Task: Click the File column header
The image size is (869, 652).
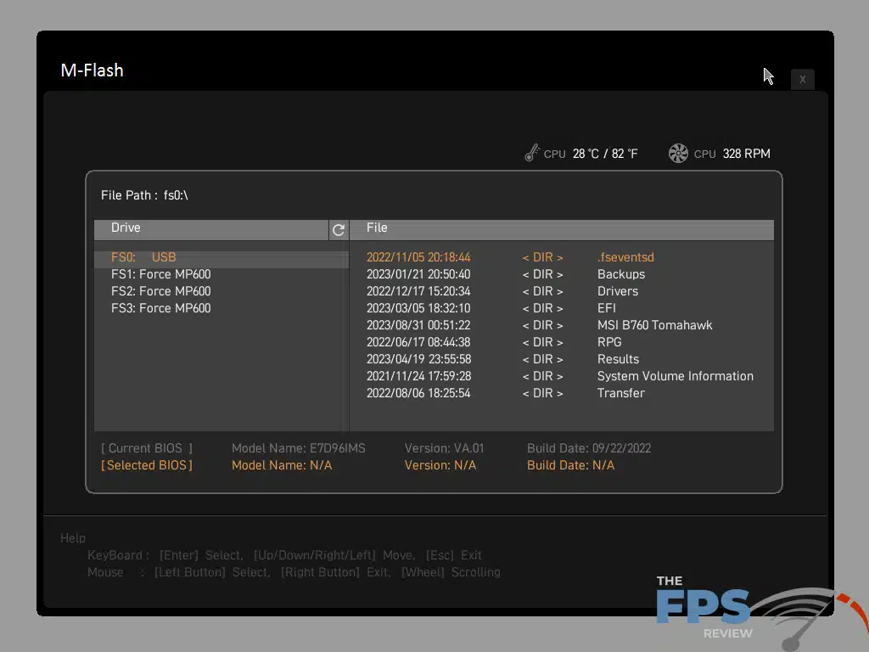Action: 562,229
